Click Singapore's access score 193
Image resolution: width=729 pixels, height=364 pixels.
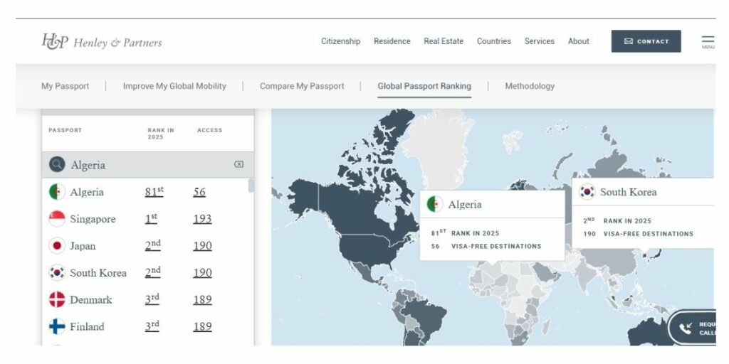tap(202, 219)
